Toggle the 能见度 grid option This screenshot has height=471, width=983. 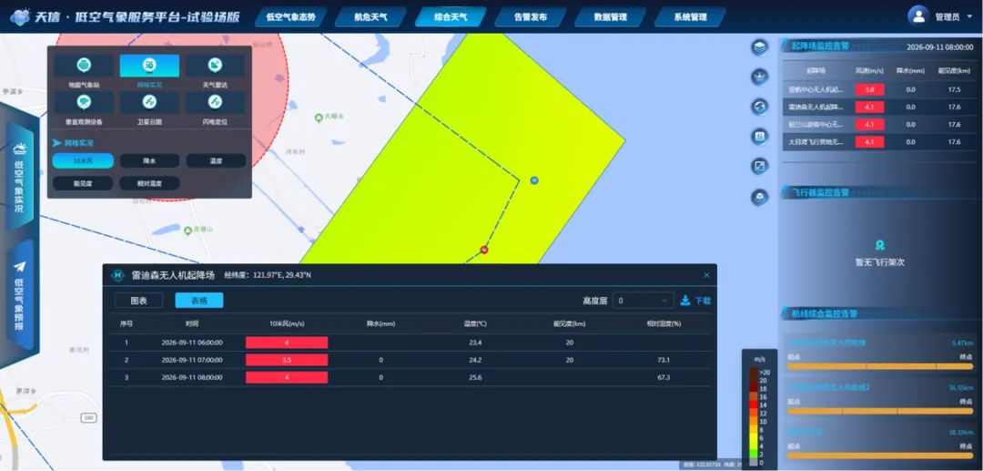point(83,184)
